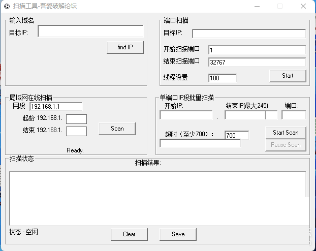The image size is (316, 251).
Task: Click the Ready. status text
Action: [x=75, y=150]
